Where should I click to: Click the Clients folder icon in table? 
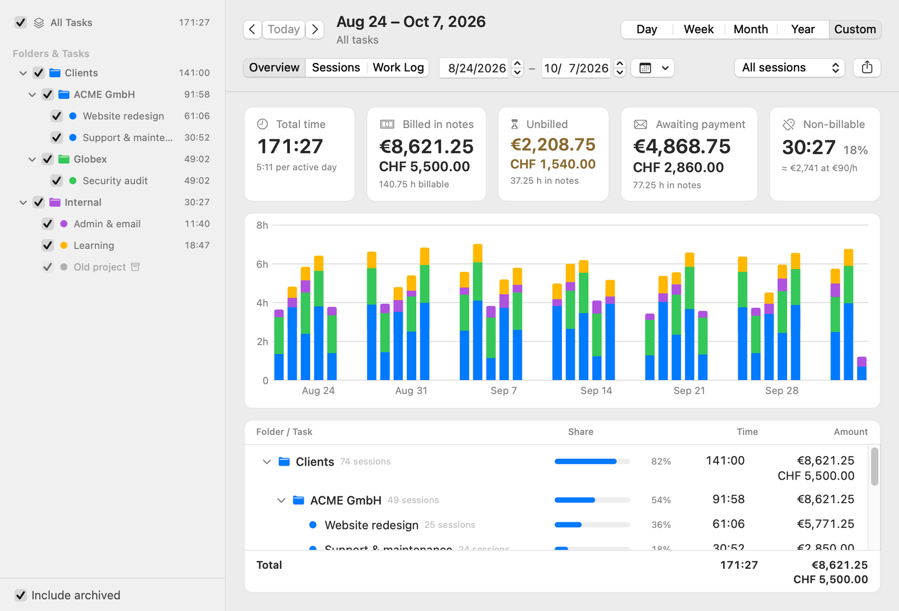(284, 462)
